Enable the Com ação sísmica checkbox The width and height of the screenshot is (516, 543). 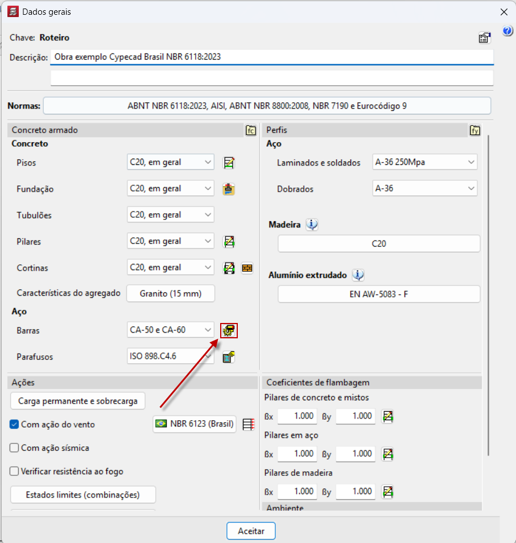pyautogui.click(x=14, y=448)
